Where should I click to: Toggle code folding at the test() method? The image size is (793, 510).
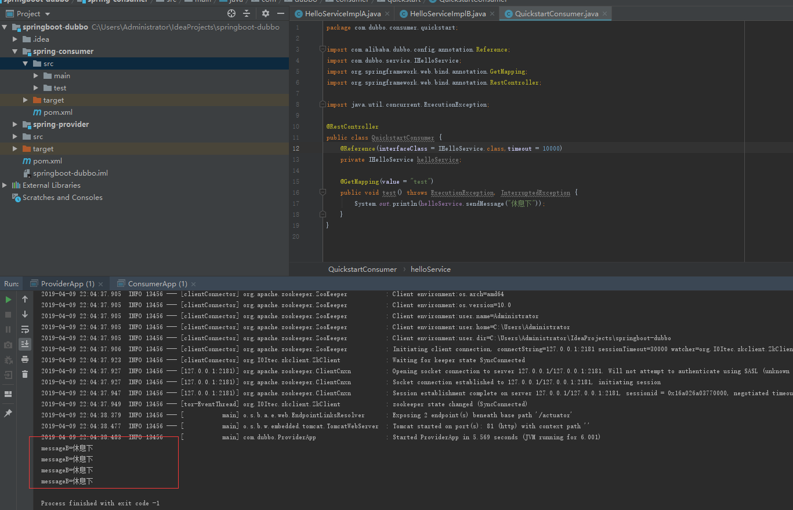coord(323,192)
